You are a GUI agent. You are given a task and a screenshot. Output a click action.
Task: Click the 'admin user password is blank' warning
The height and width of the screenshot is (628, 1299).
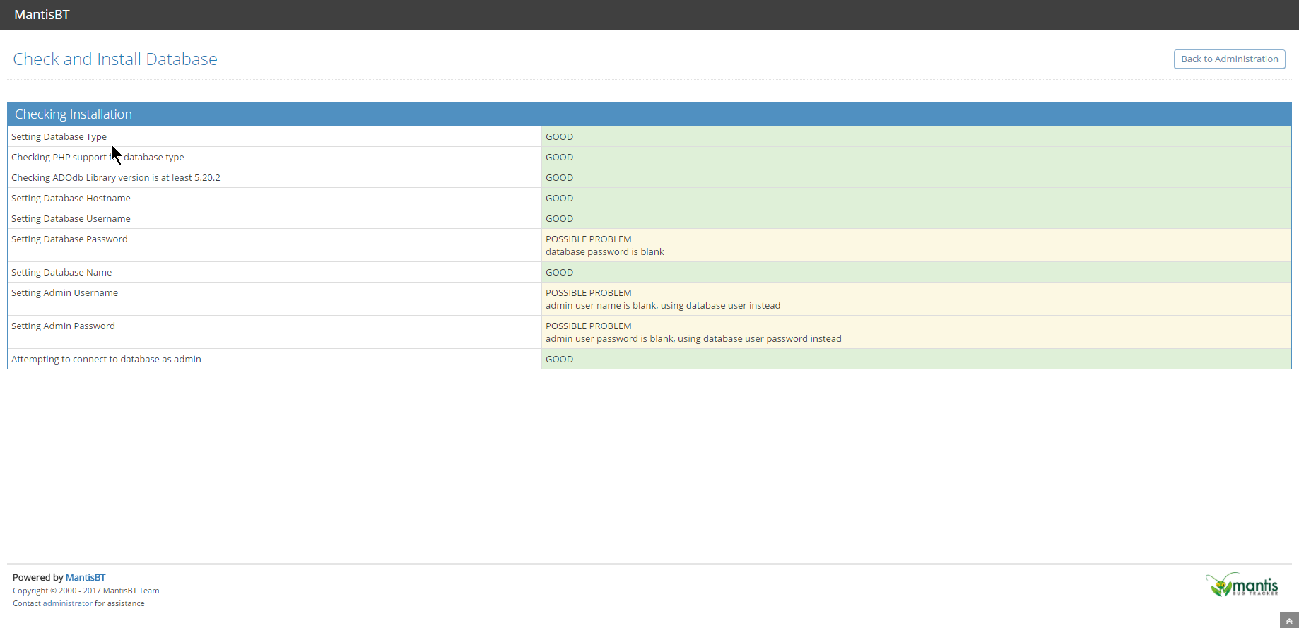coord(693,339)
